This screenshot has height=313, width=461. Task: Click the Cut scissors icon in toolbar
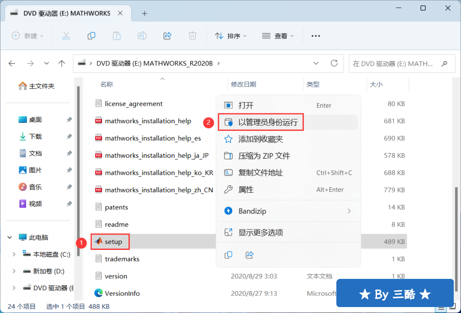click(x=66, y=36)
